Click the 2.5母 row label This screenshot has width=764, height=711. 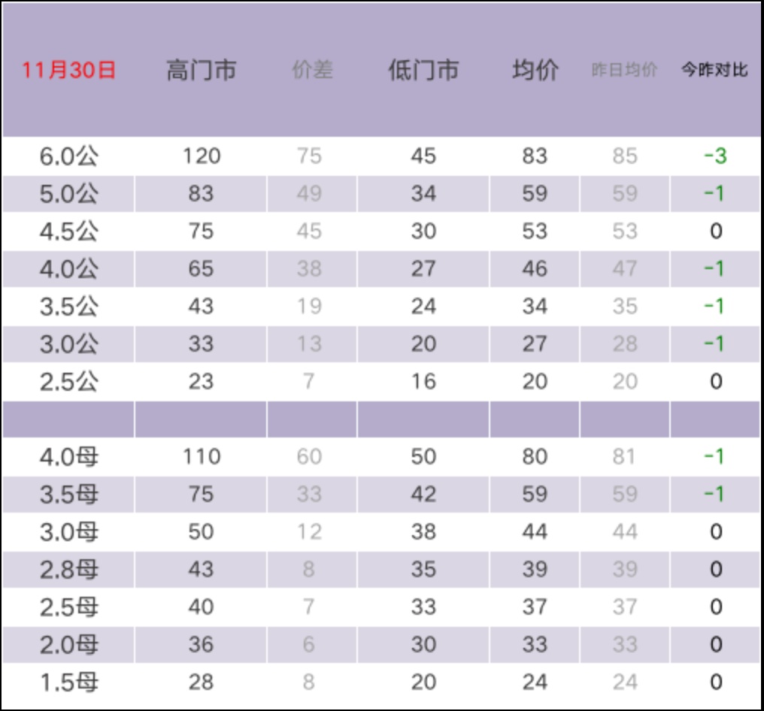68,607
